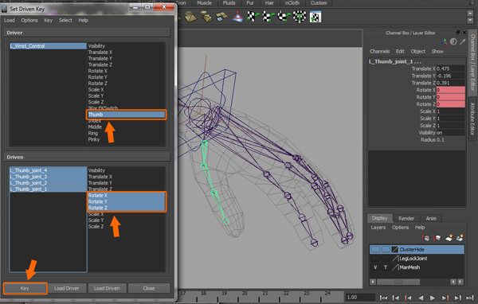Select the driven Rotate Z attribute
Image resolution: width=478 pixels, height=304 pixels.
(126, 208)
